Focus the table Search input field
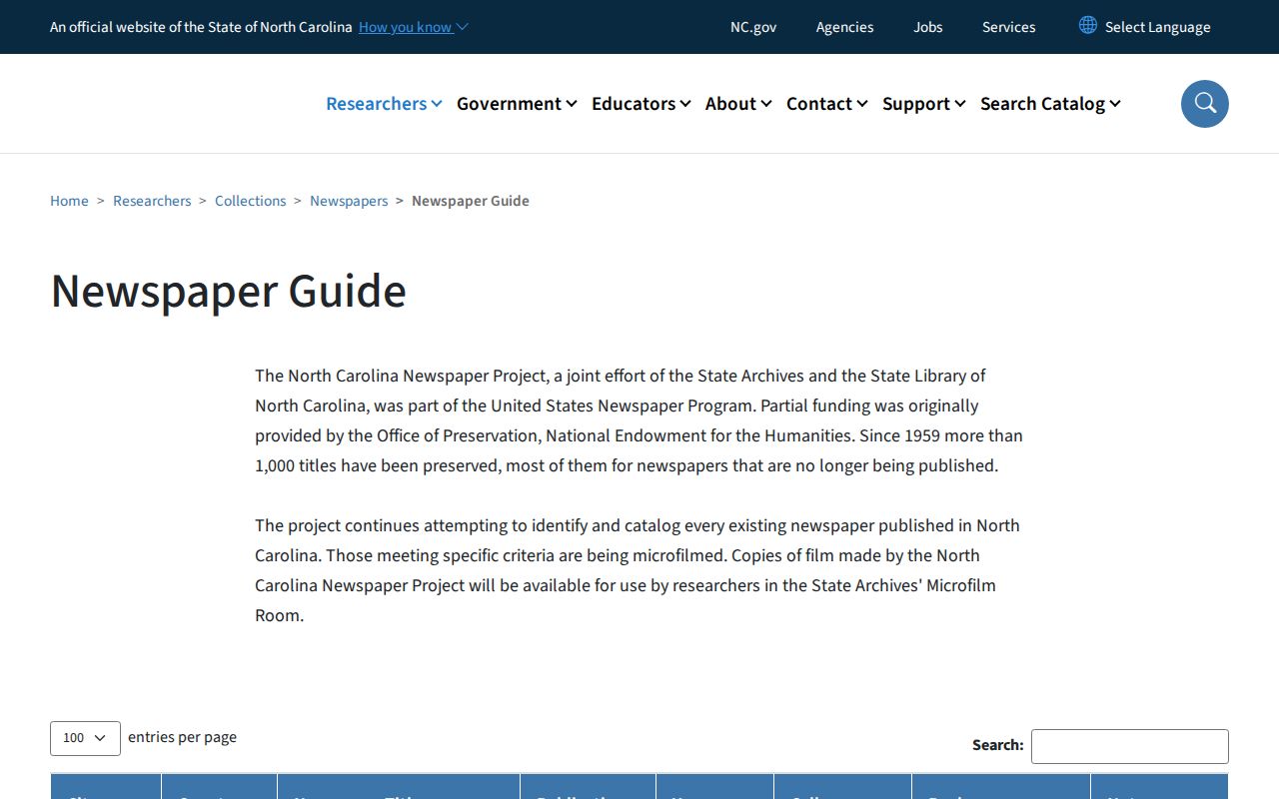This screenshot has width=1279, height=799. tap(1130, 746)
